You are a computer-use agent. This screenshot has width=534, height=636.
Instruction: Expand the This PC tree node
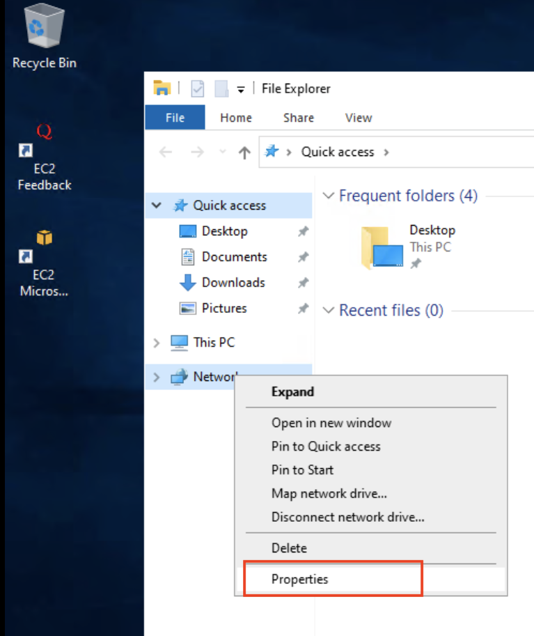pyautogui.click(x=157, y=343)
